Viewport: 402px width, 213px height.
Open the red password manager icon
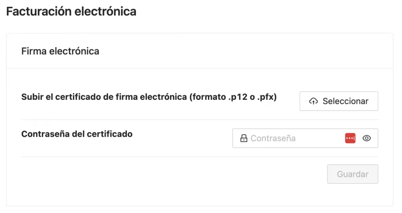tap(350, 138)
